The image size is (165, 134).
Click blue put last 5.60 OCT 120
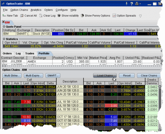click(111, 117)
